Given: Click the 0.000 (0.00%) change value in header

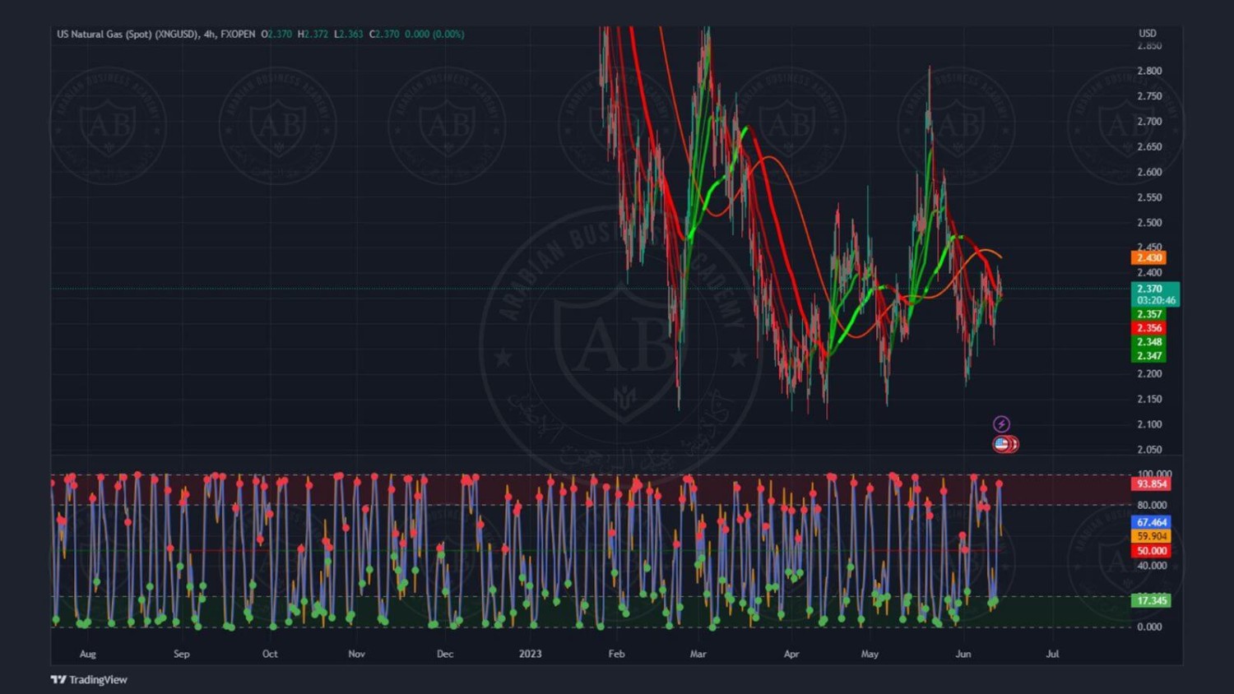Looking at the screenshot, I should 434,35.
